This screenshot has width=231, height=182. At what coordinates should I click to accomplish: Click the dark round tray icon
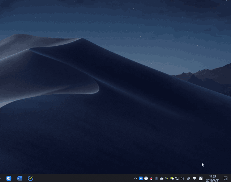157,178
